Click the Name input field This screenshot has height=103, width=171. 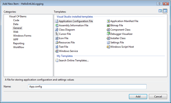[x=87, y=87]
